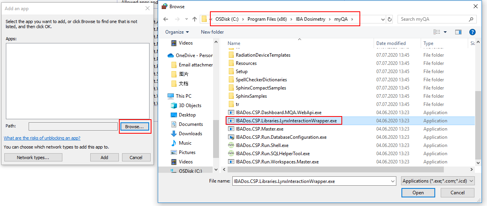The image size is (487, 206).
Task: Open the risks of unblocking an app link
Action: tap(42, 138)
